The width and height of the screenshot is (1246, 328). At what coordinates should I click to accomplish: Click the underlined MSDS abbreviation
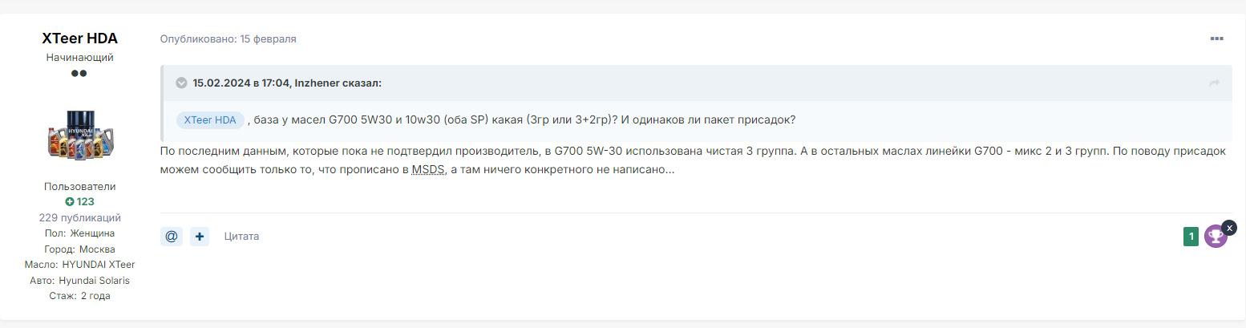click(428, 171)
